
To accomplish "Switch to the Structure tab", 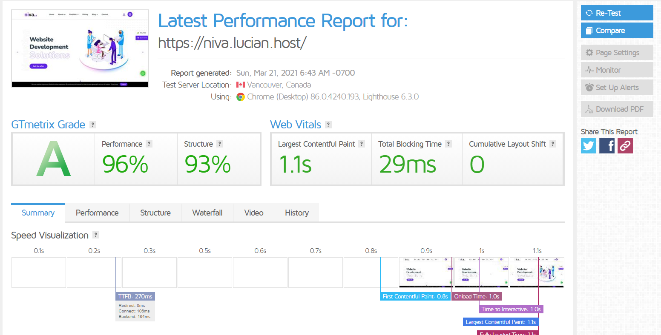I will pyautogui.click(x=155, y=213).
